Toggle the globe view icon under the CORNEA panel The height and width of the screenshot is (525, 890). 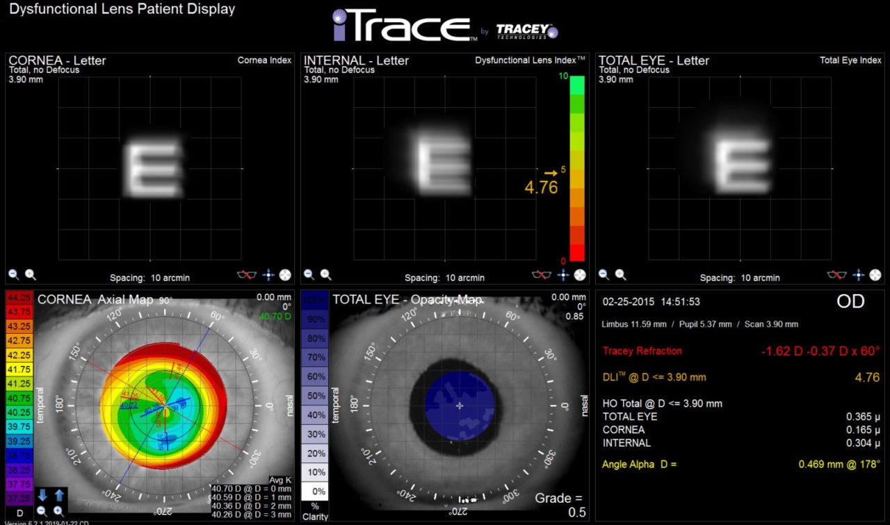[284, 274]
